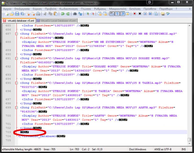
Task: Click the folder toolbar icon next to spell-check
Action: (x=163, y=14)
